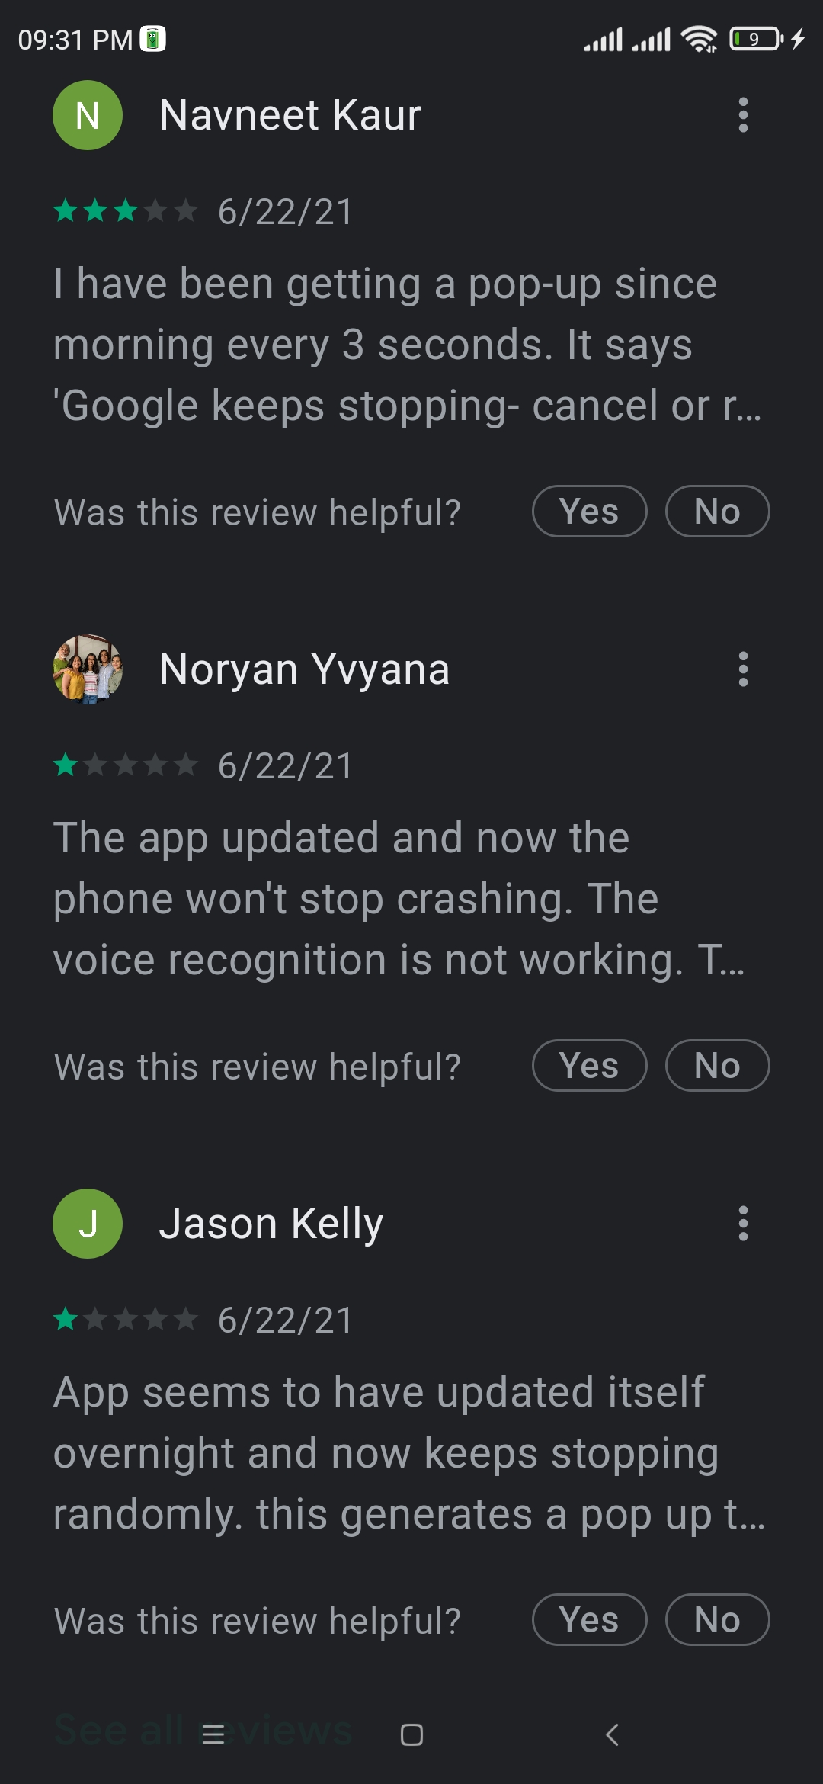Open options menu for Noryan Yvyana's review
This screenshot has height=1784, width=823.
[x=743, y=669]
